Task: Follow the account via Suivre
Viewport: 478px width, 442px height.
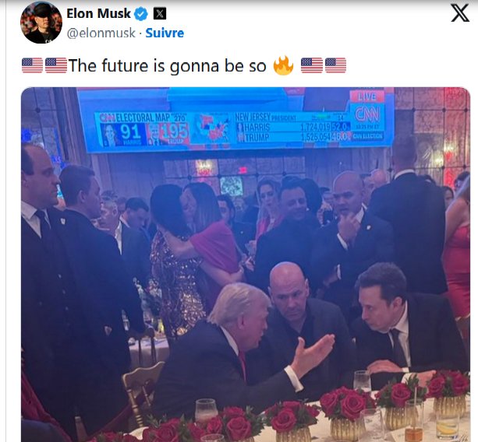Action: coord(165,33)
